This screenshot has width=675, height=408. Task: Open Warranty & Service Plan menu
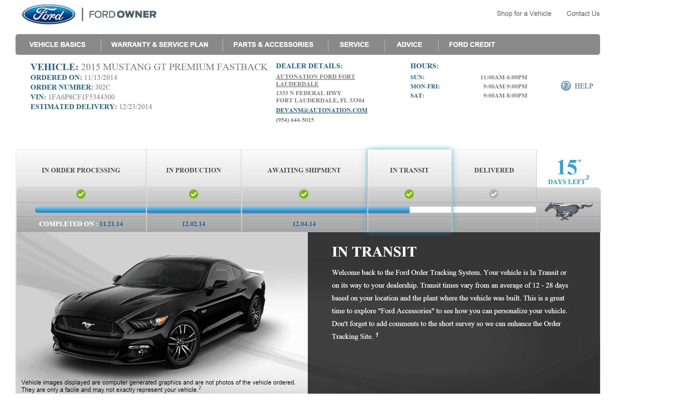tap(160, 44)
